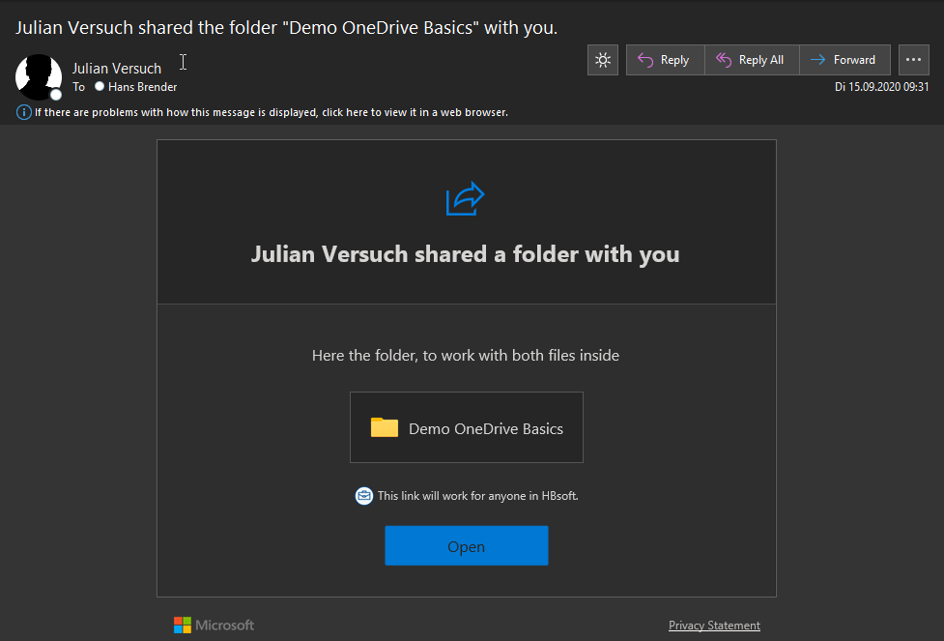Click the recipient Hans Brender

[142, 87]
